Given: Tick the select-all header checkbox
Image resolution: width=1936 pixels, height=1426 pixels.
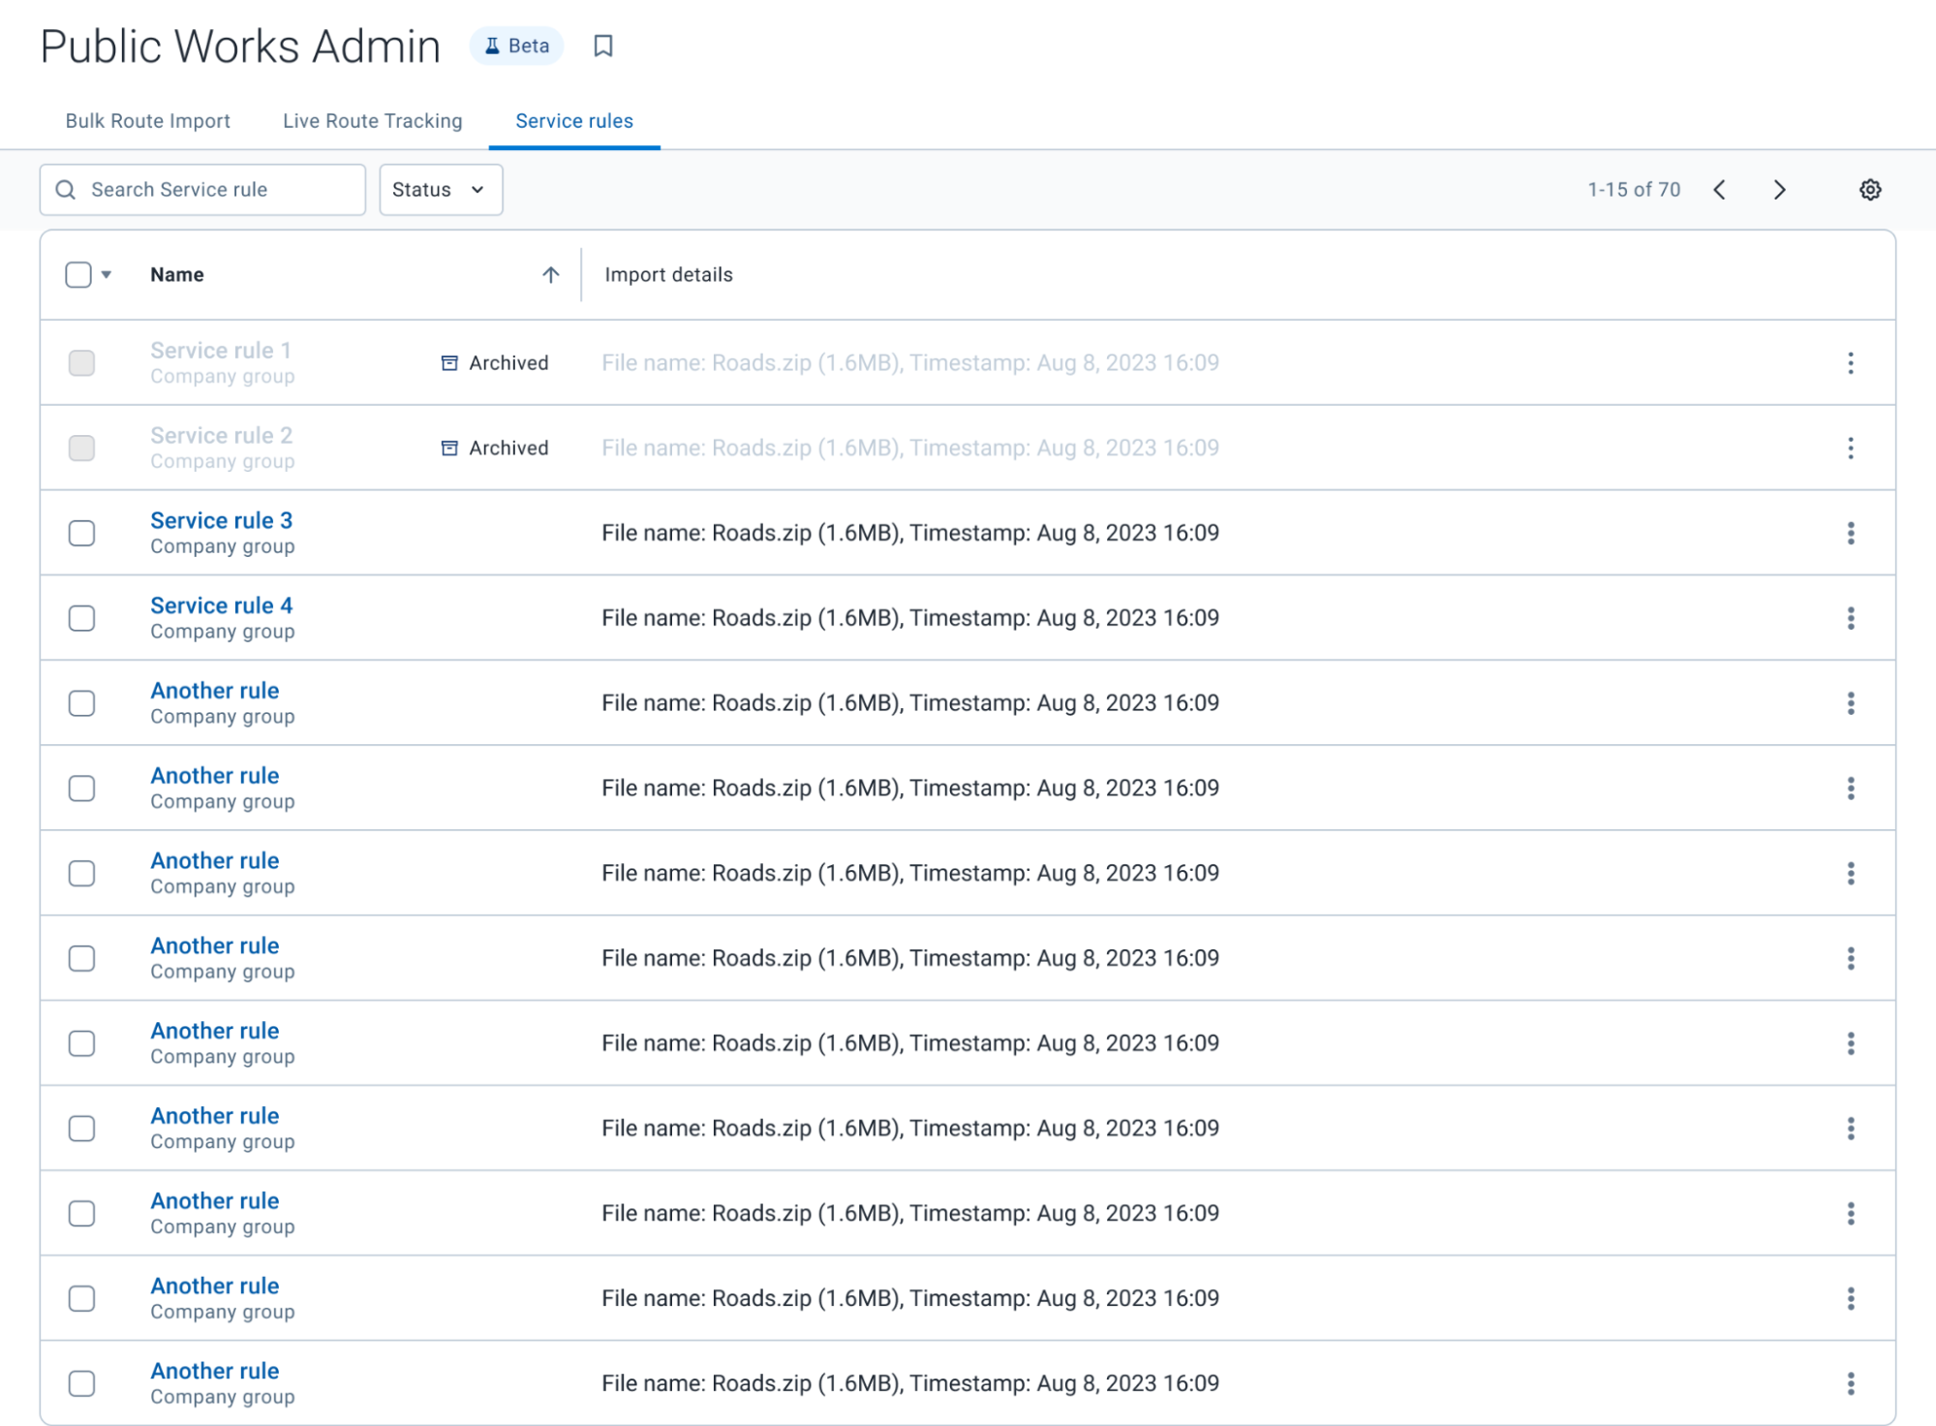Looking at the screenshot, I should [x=78, y=275].
